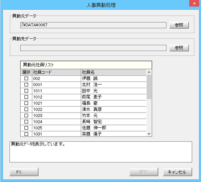Click the キャンセル button

click(178, 172)
